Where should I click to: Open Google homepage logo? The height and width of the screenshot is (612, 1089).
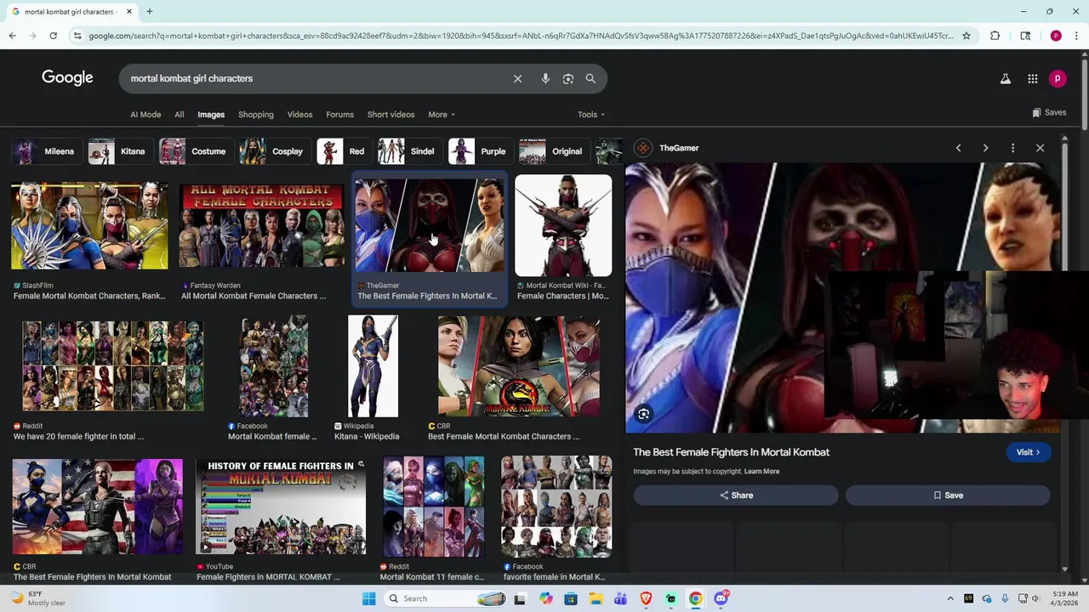(67, 78)
